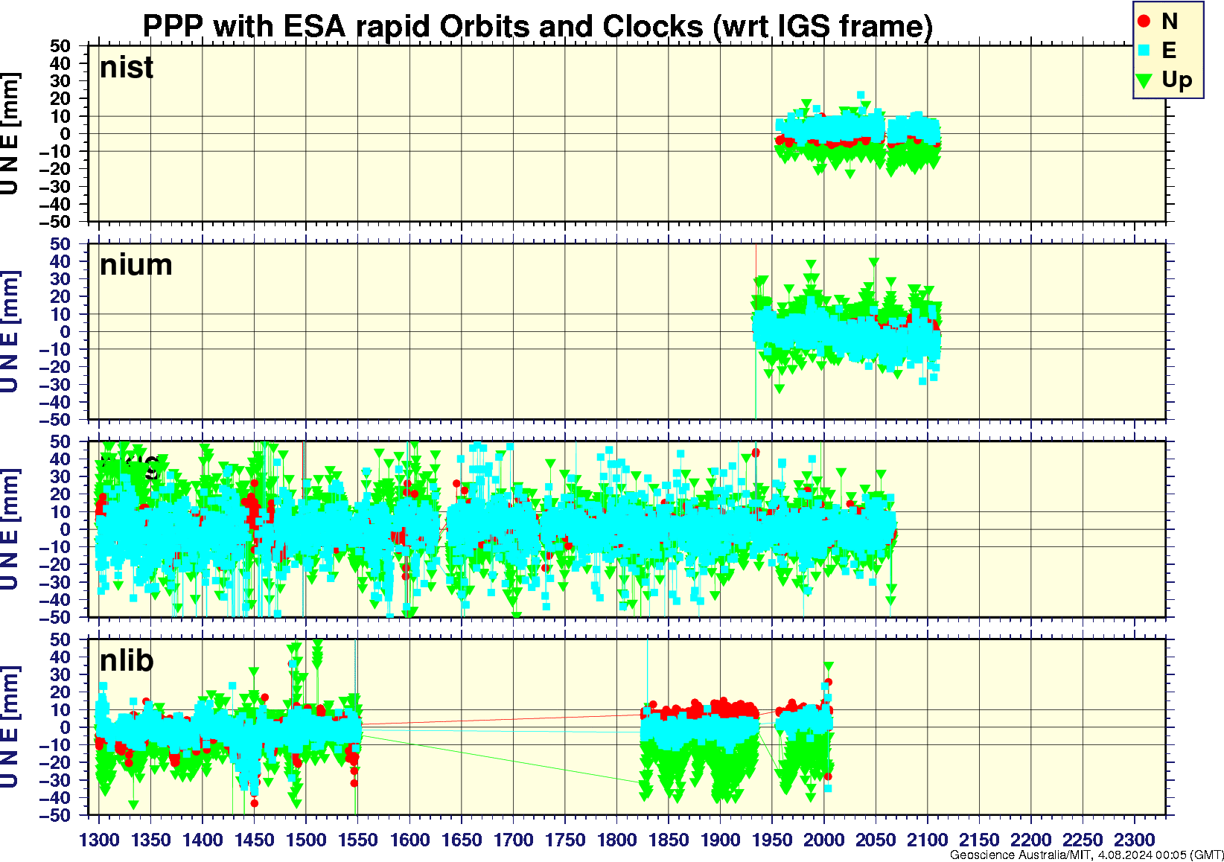Image resolution: width=1224 pixels, height=862 pixels.
Task: Click x-axis label 1650
Action: (462, 840)
